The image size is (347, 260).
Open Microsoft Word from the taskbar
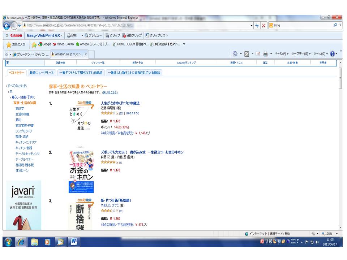pos(74,242)
